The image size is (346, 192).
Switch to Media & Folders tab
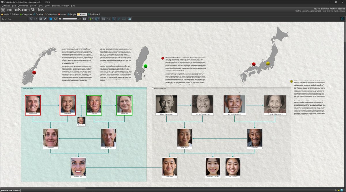[10, 14]
